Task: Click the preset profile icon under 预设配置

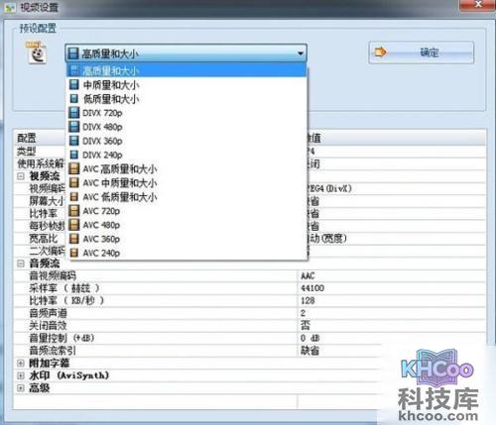Action: click(36, 53)
